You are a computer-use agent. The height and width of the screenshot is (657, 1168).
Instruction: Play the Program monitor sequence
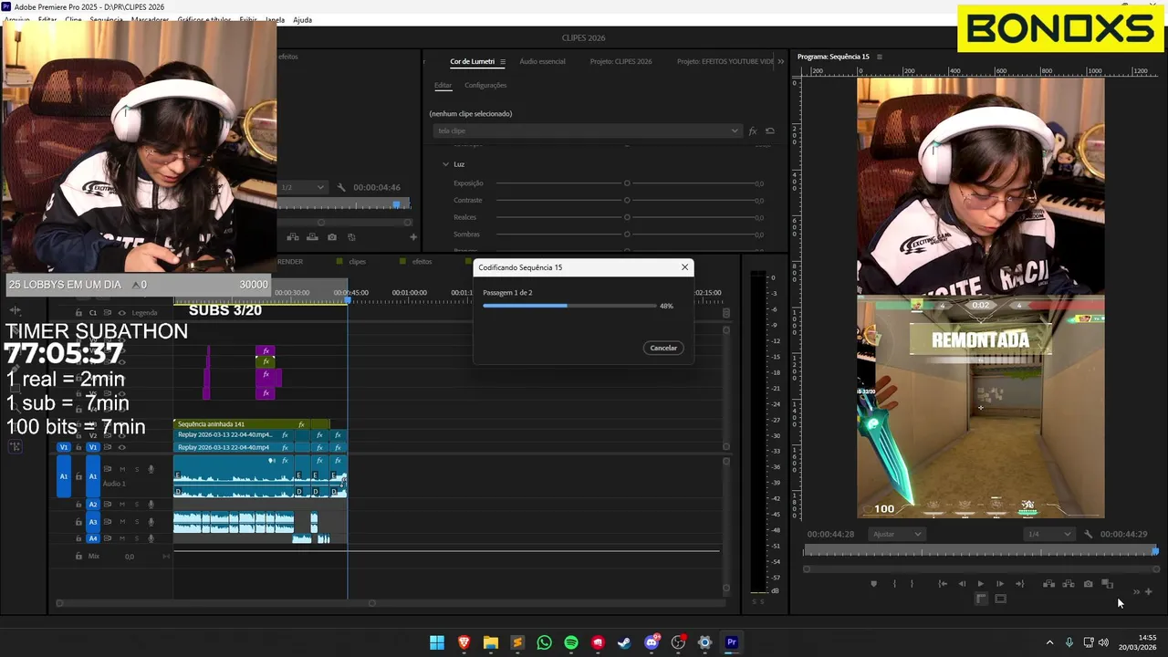pos(981,584)
